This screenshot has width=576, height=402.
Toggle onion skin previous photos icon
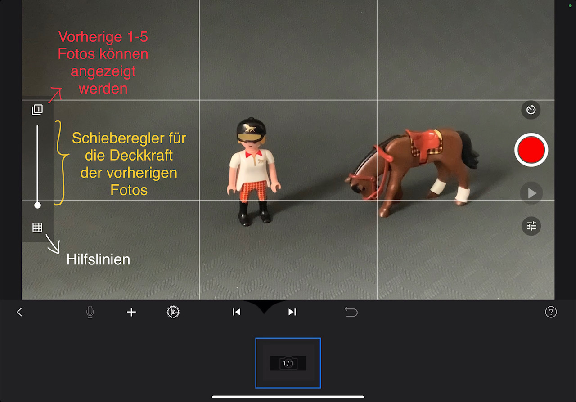click(37, 110)
